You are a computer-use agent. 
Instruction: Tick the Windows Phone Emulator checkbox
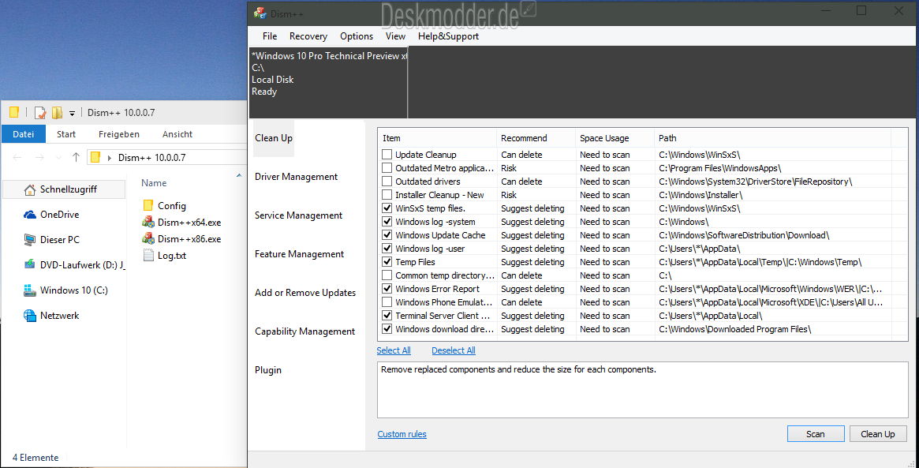(x=387, y=302)
